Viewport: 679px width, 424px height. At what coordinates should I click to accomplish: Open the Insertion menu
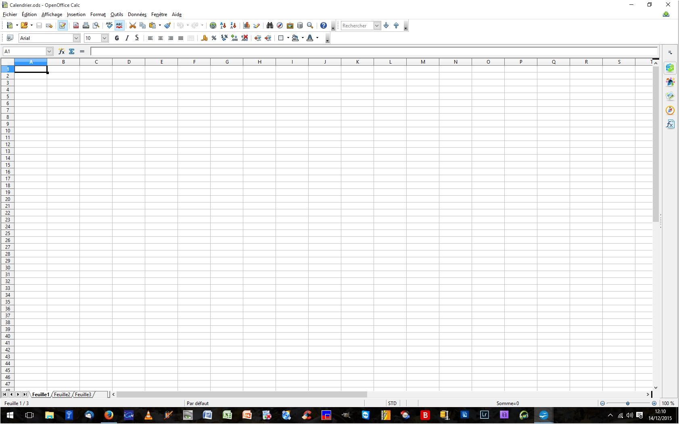pyautogui.click(x=76, y=14)
